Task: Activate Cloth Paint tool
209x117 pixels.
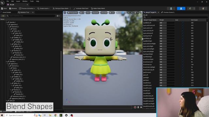Action: pos(81,8)
